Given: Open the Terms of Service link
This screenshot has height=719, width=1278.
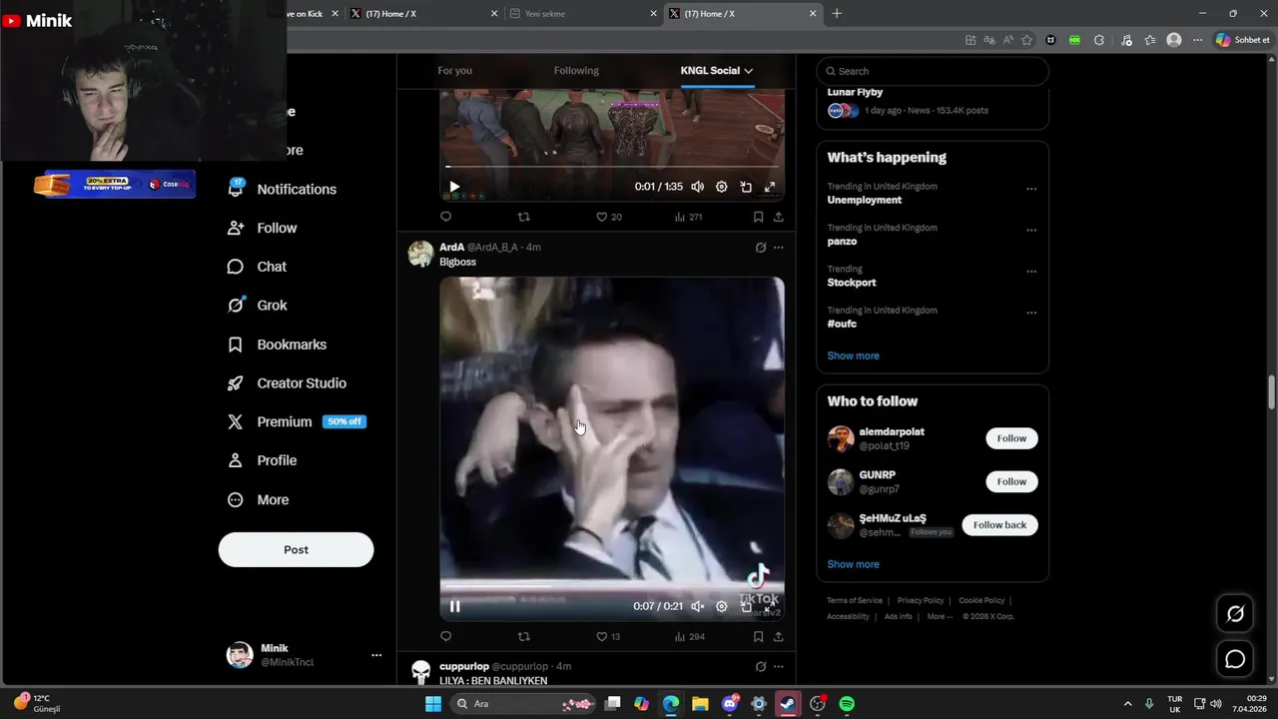Looking at the screenshot, I should pyautogui.click(x=854, y=600).
